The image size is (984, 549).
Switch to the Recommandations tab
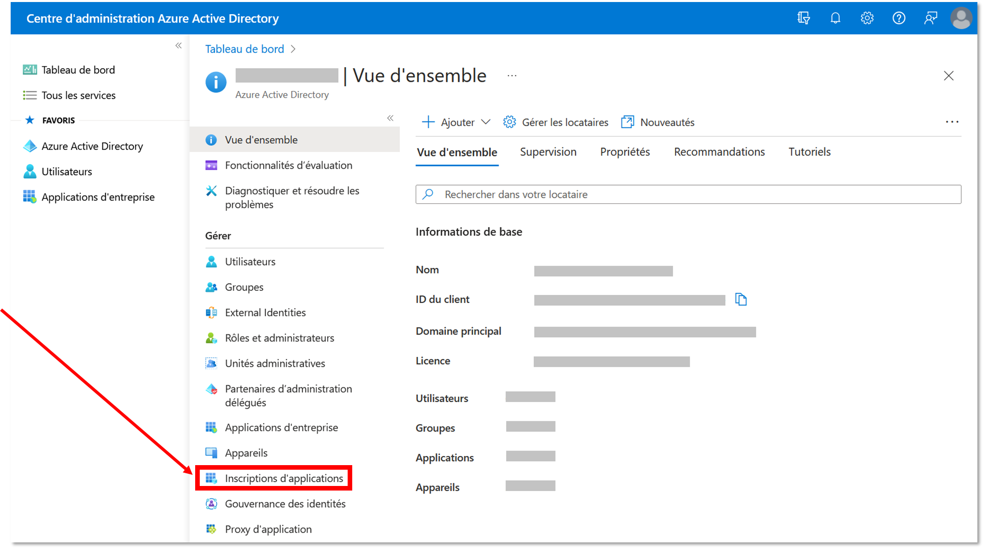(x=719, y=151)
